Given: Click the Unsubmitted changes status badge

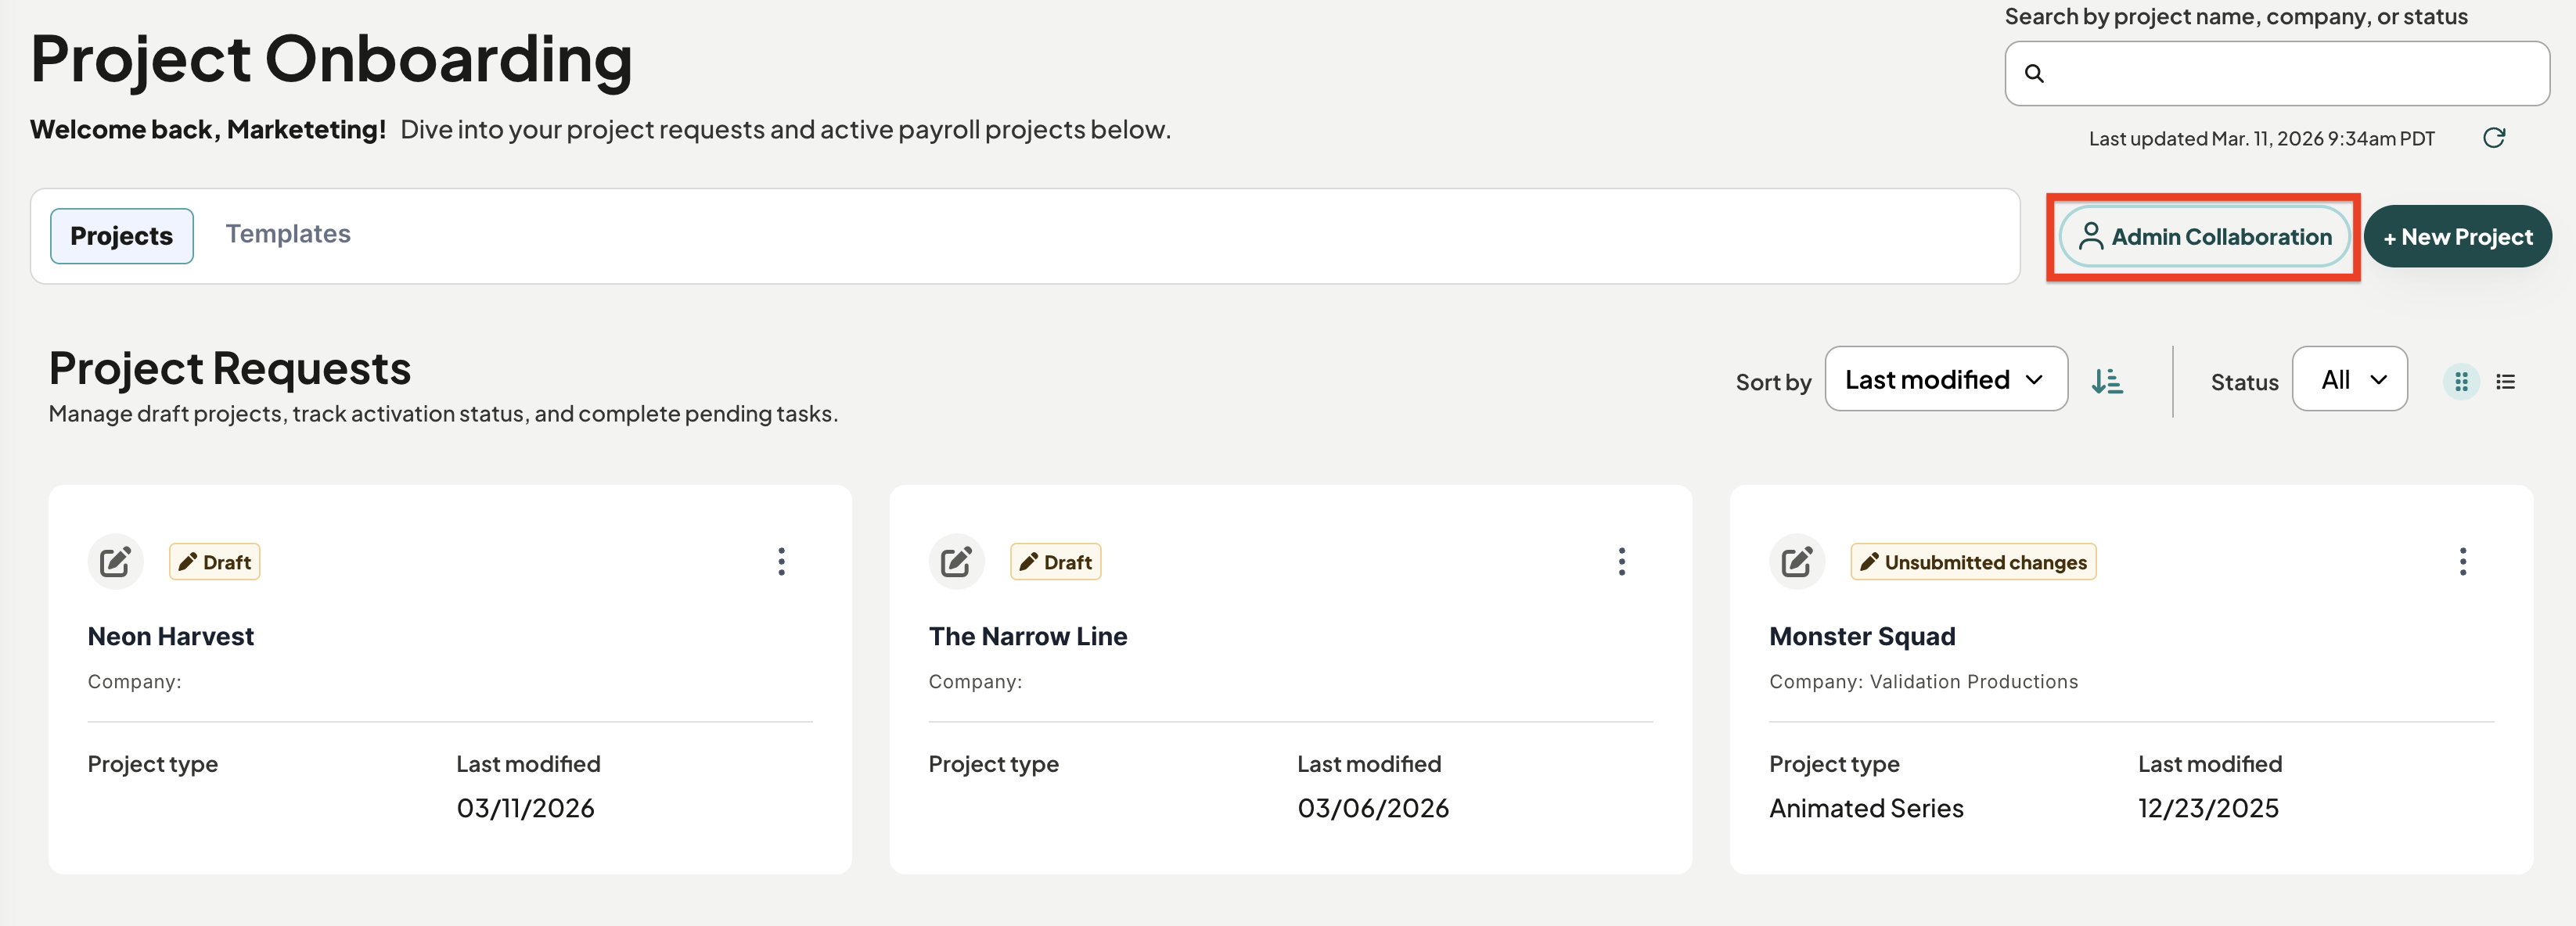Looking at the screenshot, I should 1973,562.
